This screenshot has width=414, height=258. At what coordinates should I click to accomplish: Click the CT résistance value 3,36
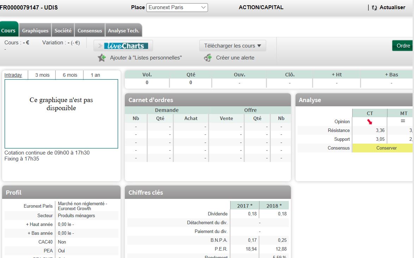point(380,131)
